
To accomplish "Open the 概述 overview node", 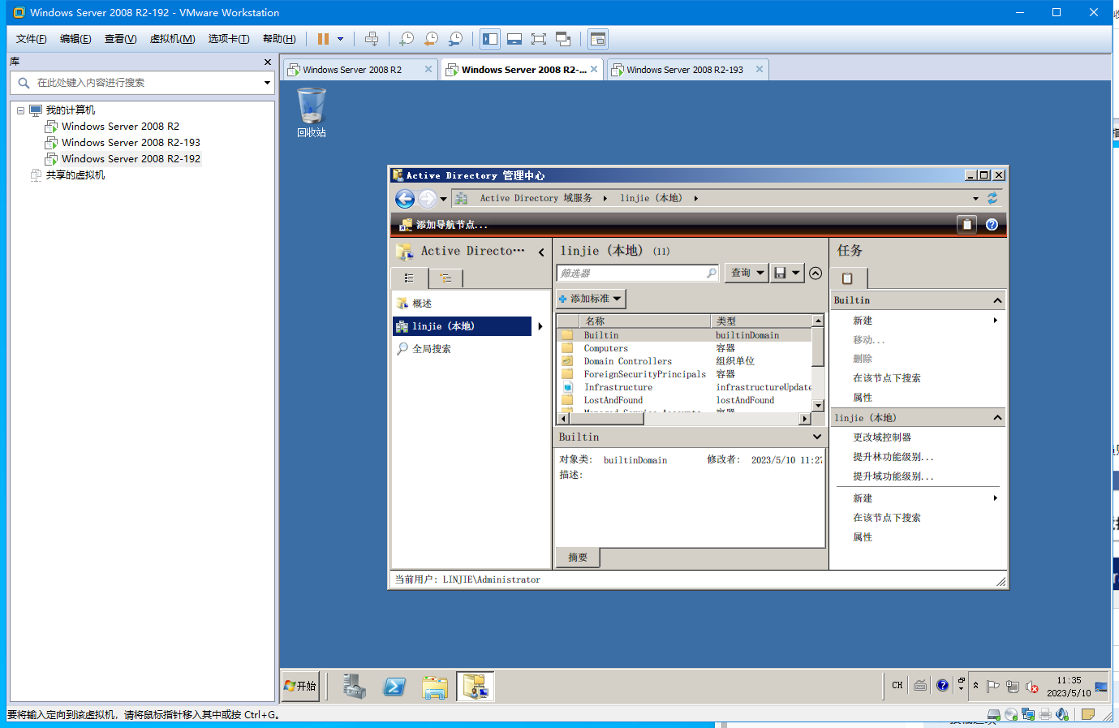I will tap(422, 304).
